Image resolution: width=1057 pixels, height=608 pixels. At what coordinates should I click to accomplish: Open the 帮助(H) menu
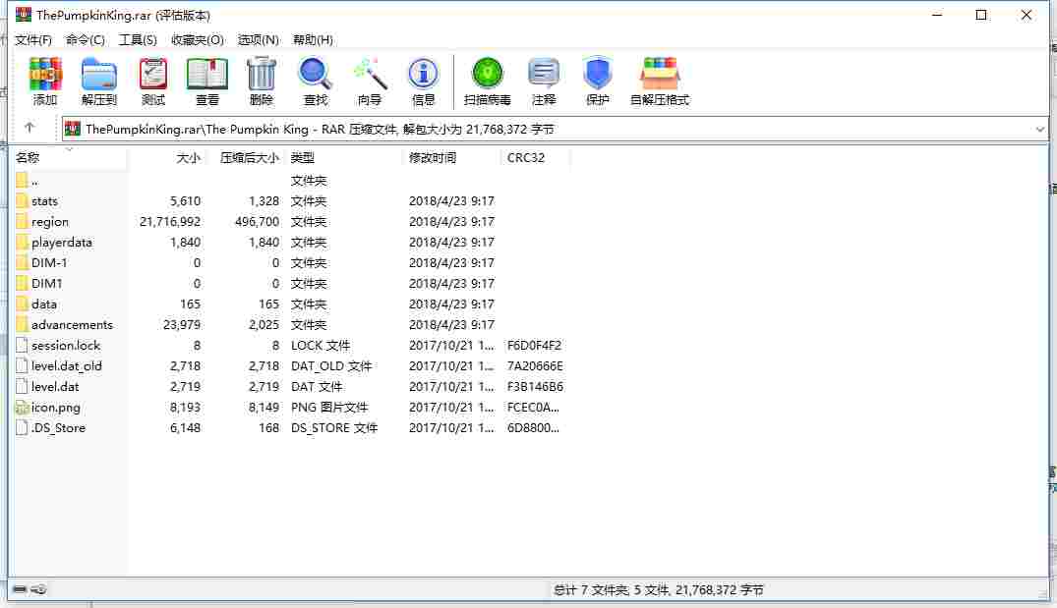[x=313, y=39]
